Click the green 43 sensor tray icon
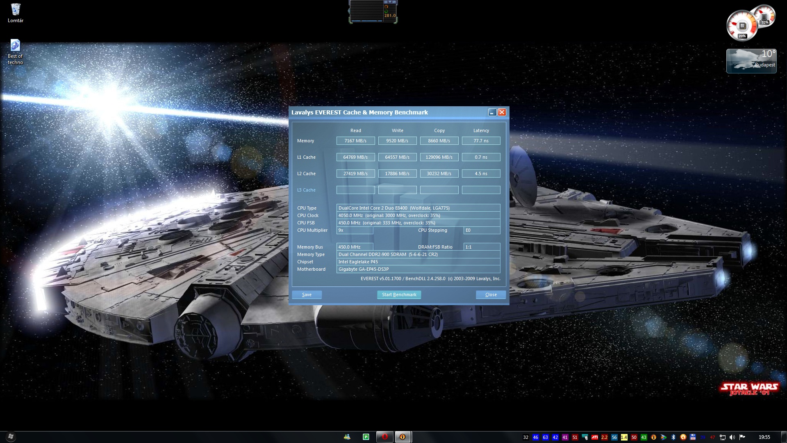This screenshot has width=787, height=443. (x=644, y=437)
